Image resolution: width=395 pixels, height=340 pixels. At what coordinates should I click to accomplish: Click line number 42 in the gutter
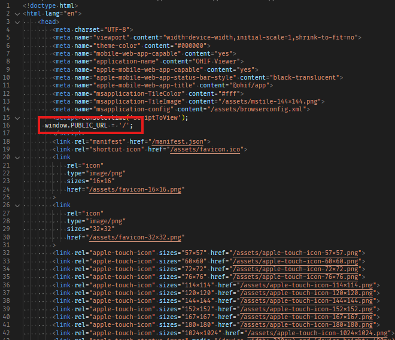click(x=7, y=333)
